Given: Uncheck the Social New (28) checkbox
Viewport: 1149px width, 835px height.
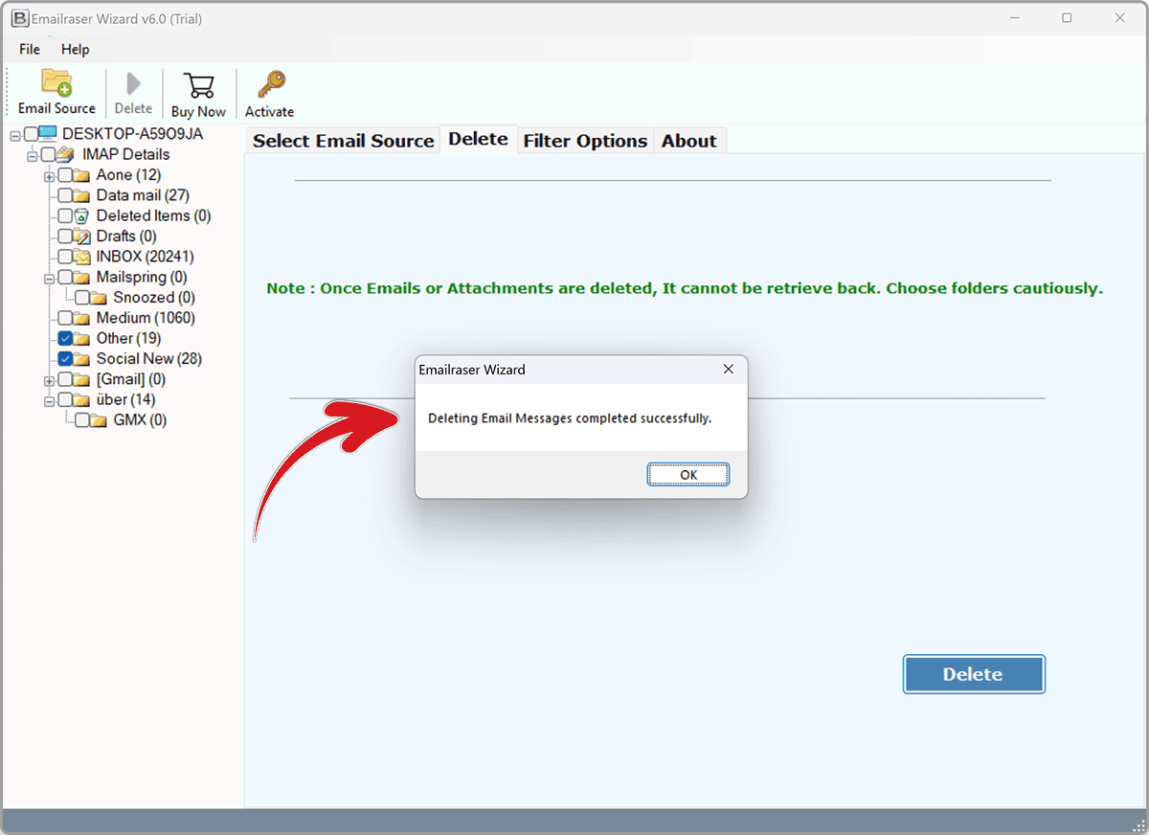Looking at the screenshot, I should coord(64,359).
